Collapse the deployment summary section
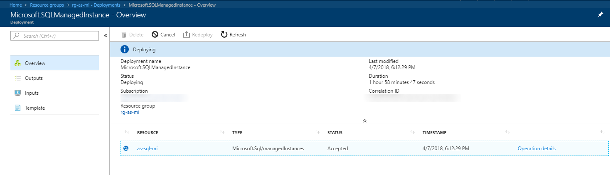This screenshot has width=610, height=175. point(364,121)
